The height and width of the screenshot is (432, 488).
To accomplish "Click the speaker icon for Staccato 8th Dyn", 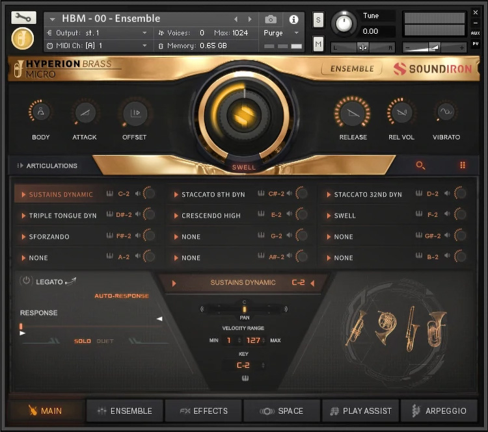I will pyautogui.click(x=290, y=194).
